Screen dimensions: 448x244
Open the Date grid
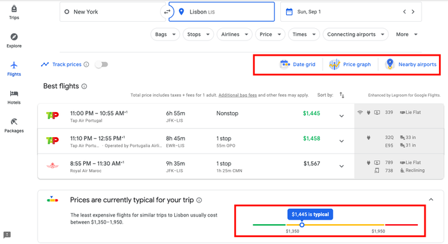pos(297,64)
